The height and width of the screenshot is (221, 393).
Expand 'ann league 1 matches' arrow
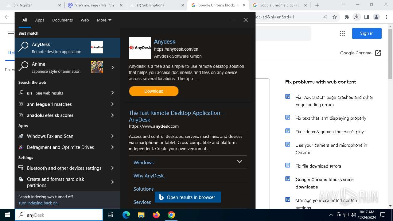coord(112,104)
